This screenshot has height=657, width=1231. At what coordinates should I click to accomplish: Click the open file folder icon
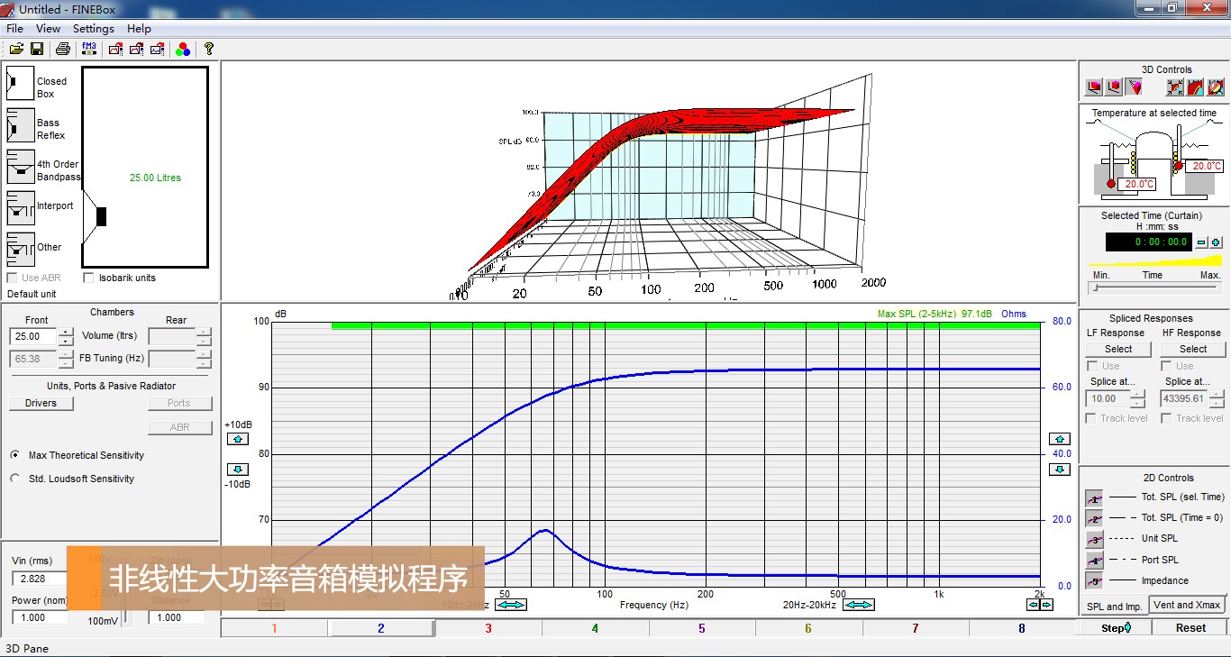[16, 49]
